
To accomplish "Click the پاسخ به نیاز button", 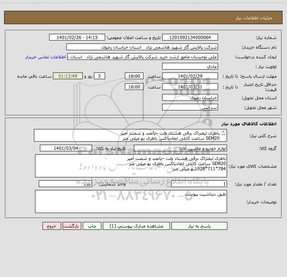I will [x=199, y=226].
